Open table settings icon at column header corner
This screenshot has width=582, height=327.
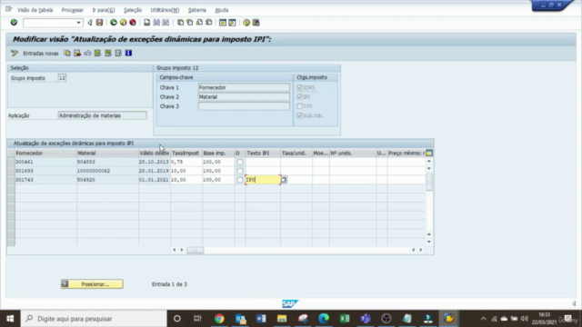(429, 153)
